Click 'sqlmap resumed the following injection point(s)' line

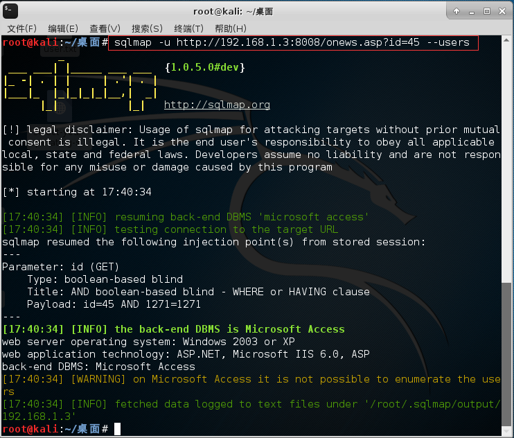[x=214, y=242]
